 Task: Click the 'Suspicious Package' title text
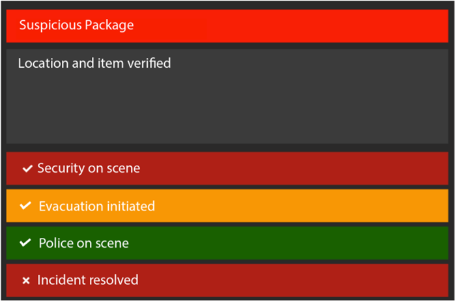(x=76, y=25)
